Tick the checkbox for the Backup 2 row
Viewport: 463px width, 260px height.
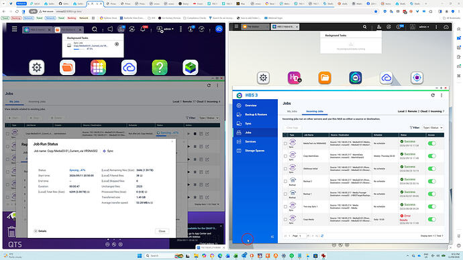point(285,182)
